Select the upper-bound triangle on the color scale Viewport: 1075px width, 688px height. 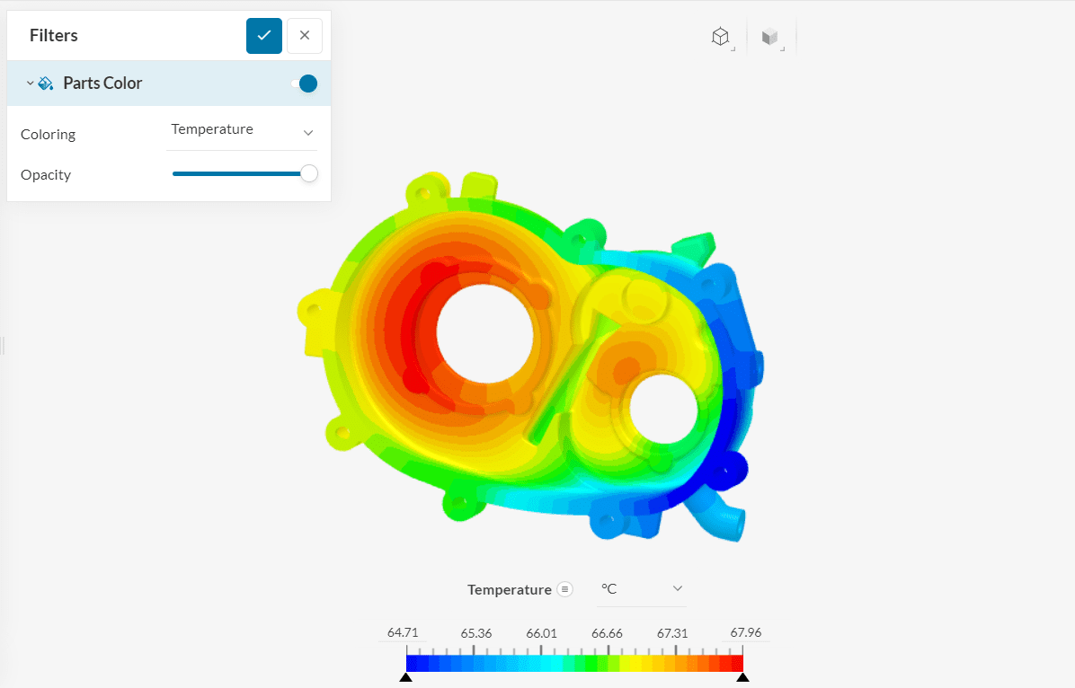tap(743, 678)
